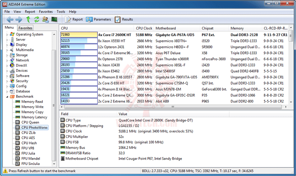Click the tree panel scroll-down arrow
The image size is (296, 176).
(x=54, y=164)
